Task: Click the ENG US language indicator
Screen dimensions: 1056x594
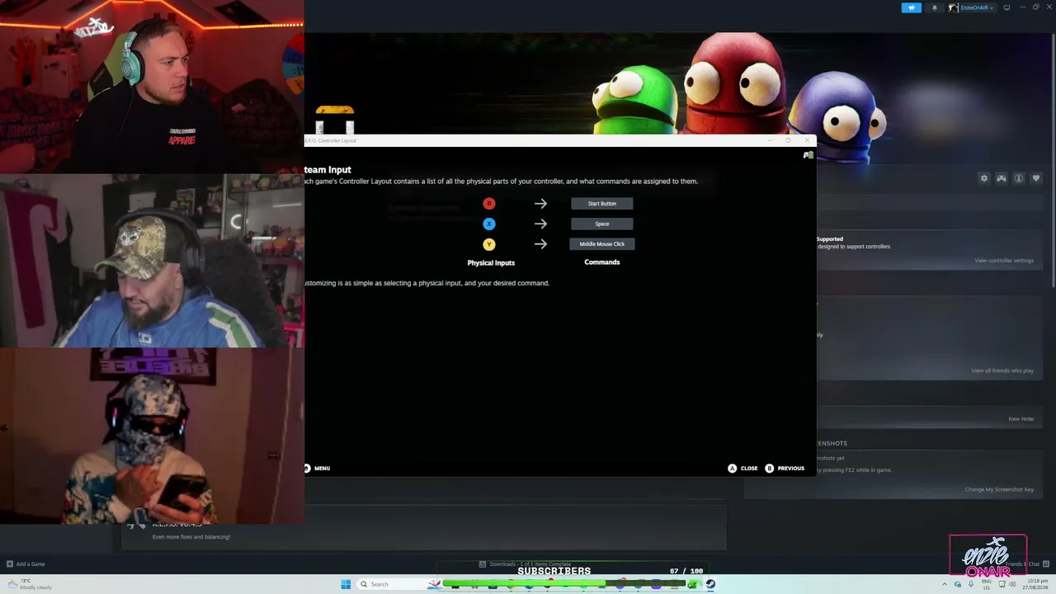Action: click(986, 584)
